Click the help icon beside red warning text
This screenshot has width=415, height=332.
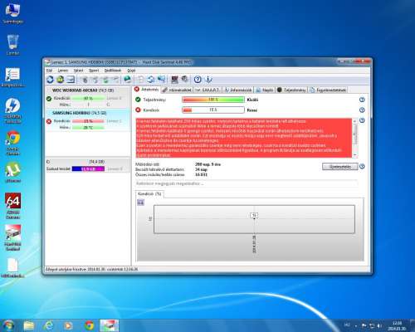click(362, 120)
